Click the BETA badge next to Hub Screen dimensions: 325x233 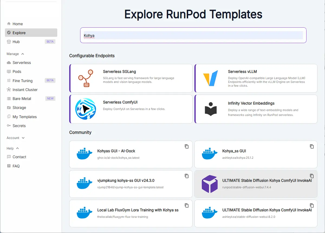pyautogui.click(x=50, y=42)
